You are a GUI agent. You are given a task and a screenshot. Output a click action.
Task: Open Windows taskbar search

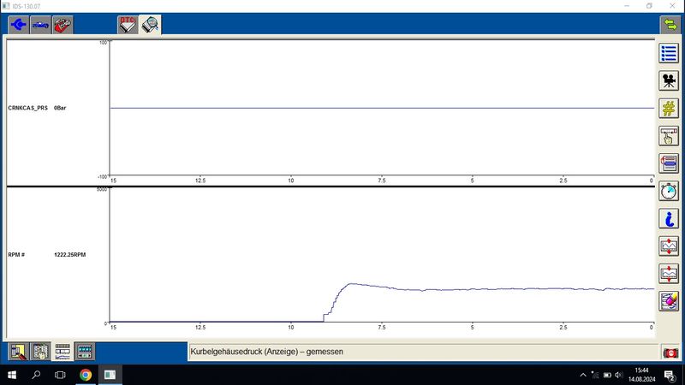pos(36,375)
